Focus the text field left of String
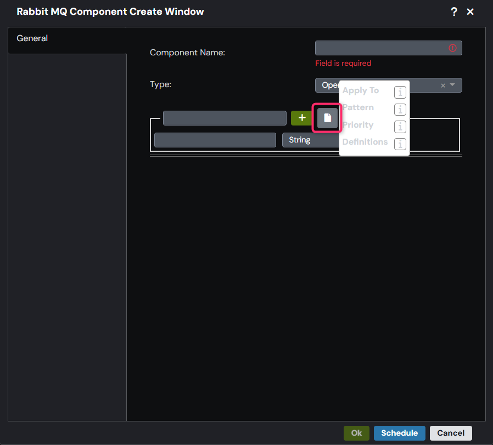493x445 pixels. pyautogui.click(x=215, y=140)
